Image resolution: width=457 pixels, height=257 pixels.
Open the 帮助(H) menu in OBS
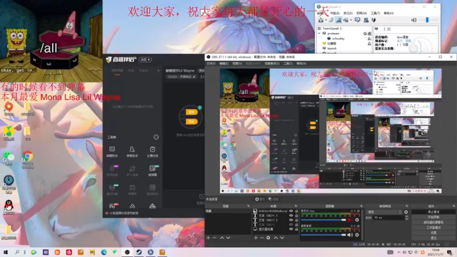click(x=302, y=63)
